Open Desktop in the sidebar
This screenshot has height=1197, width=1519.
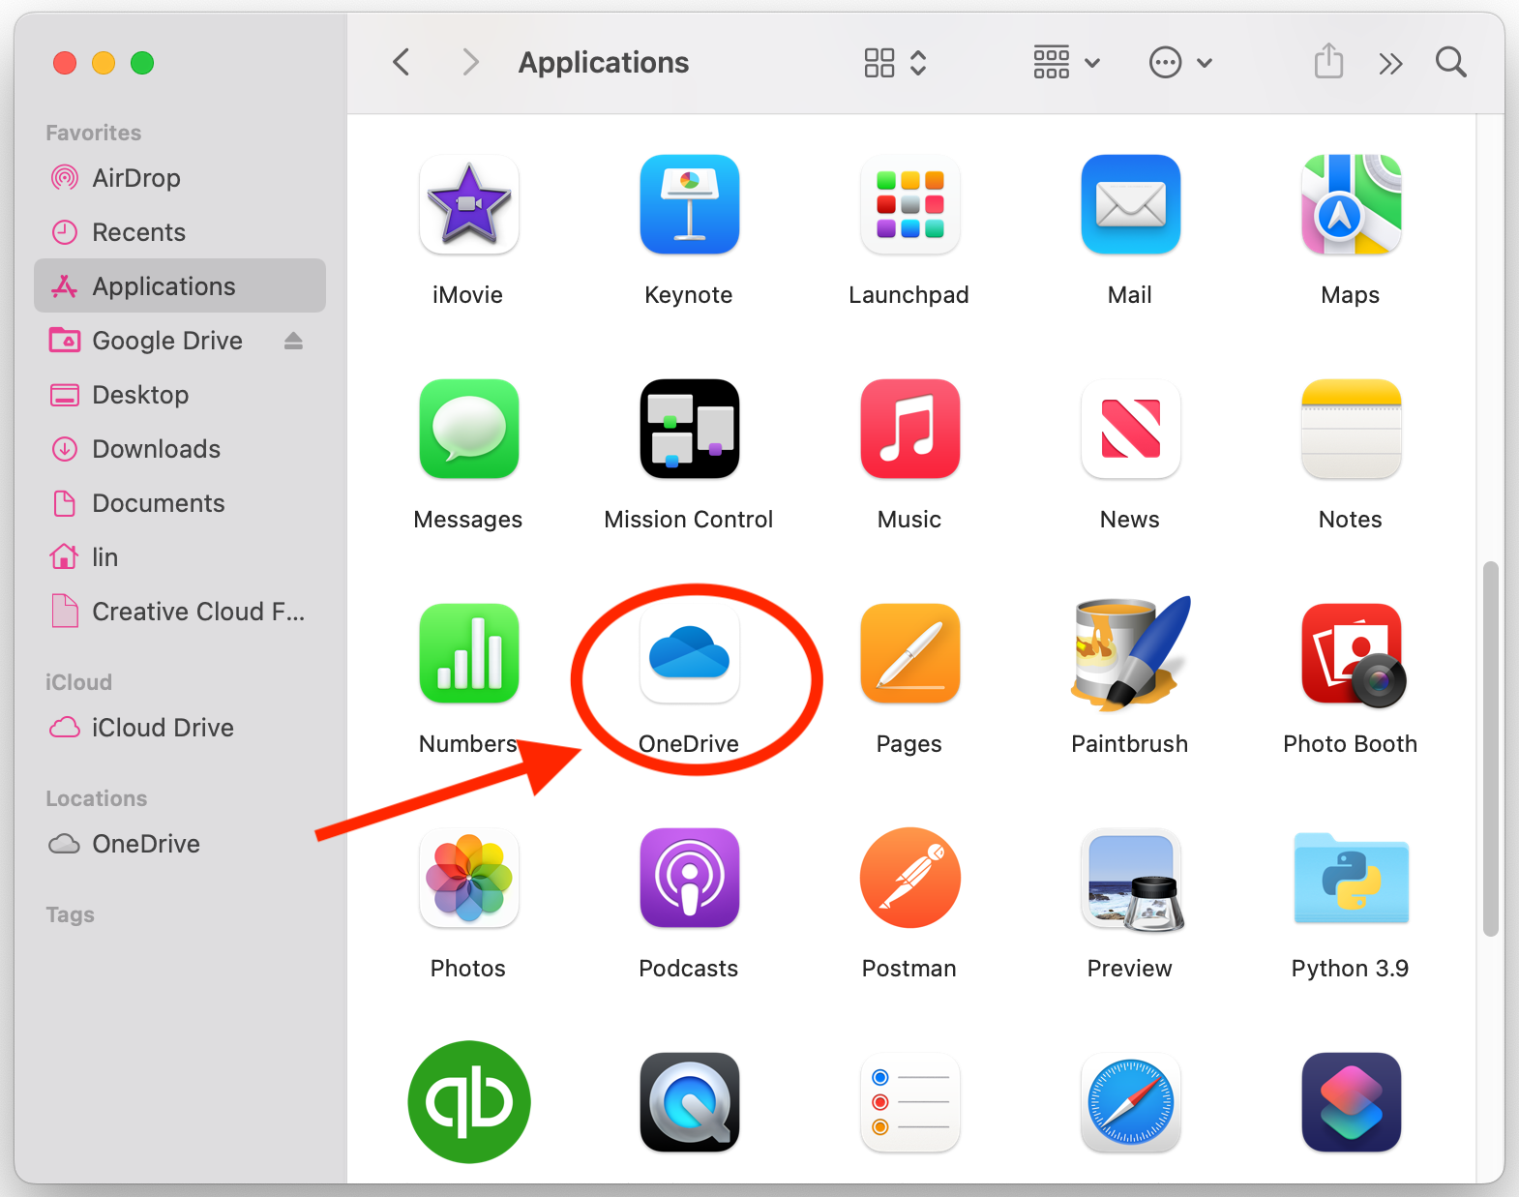point(180,395)
